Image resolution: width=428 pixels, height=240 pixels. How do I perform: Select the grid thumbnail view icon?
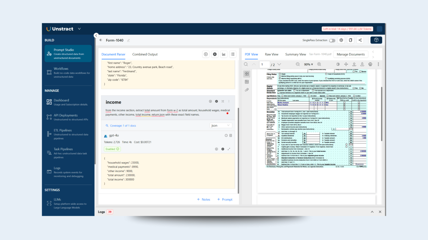[x=247, y=74]
